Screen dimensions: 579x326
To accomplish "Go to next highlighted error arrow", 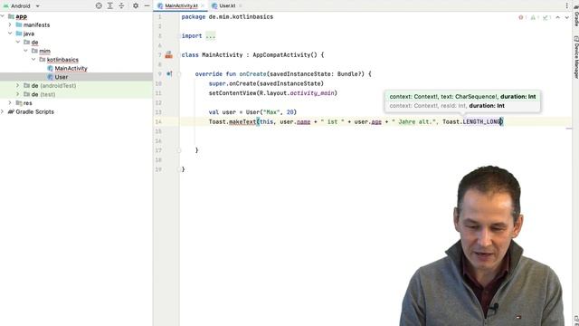I will [x=567, y=17].
